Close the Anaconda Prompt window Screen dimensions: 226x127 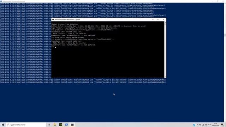click(163, 19)
